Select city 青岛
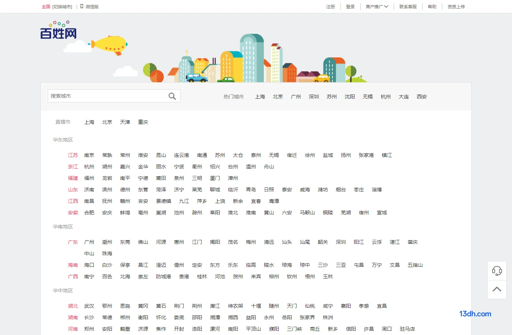 (x=251, y=190)
